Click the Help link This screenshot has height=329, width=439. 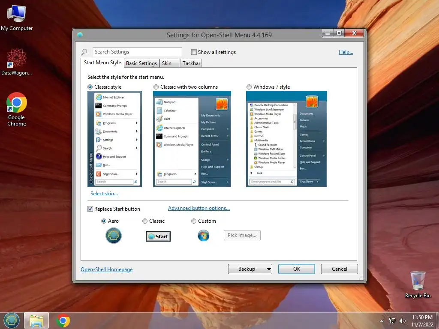pyautogui.click(x=346, y=52)
